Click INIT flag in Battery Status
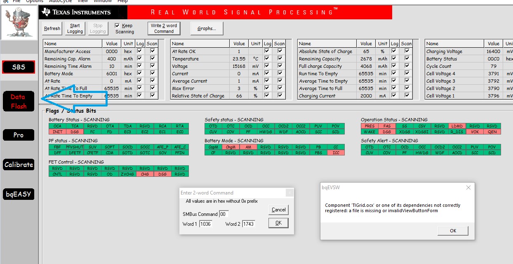 (57, 132)
